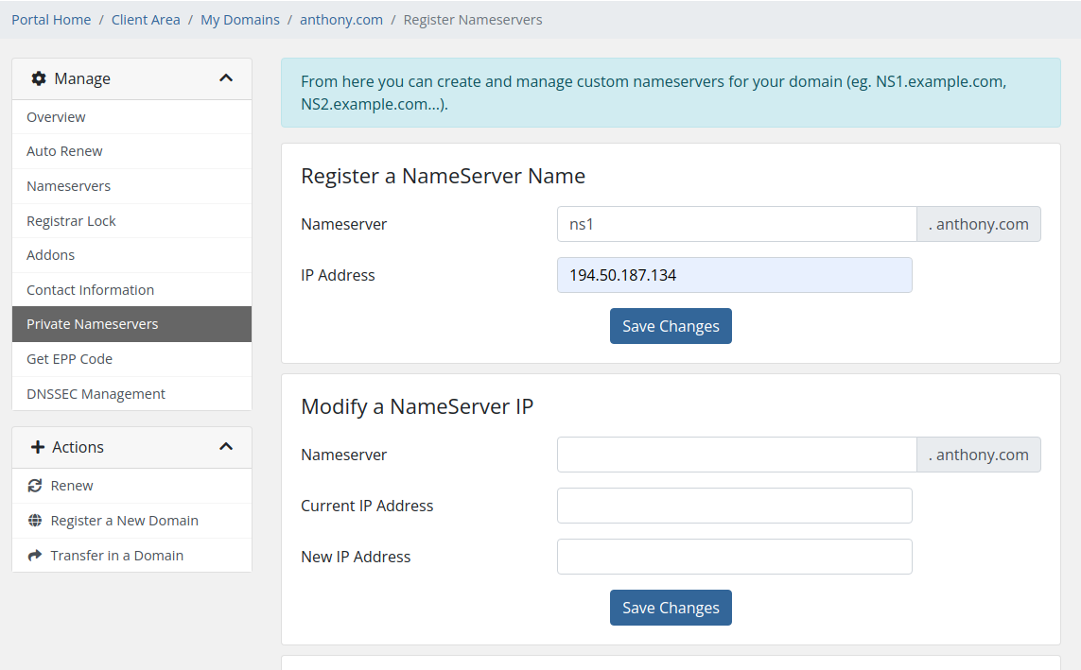
Task: Collapse the Actions panel chevron
Action: tap(225, 447)
